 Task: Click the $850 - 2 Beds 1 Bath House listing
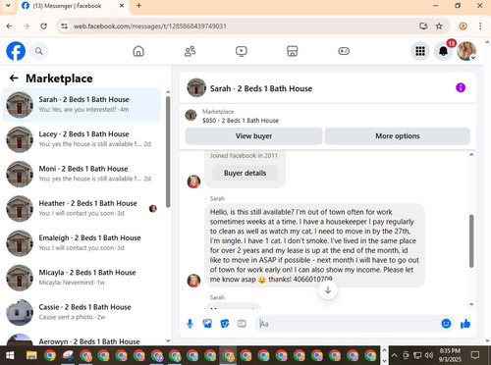coord(241,121)
